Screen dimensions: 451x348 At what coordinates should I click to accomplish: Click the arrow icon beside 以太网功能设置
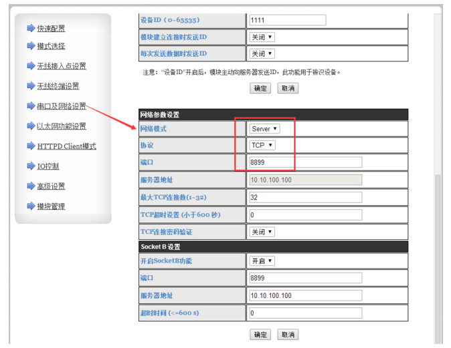point(31,126)
